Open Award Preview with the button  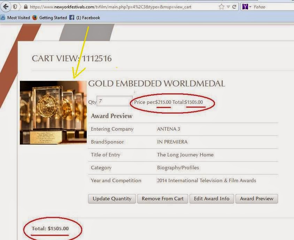(x=257, y=199)
